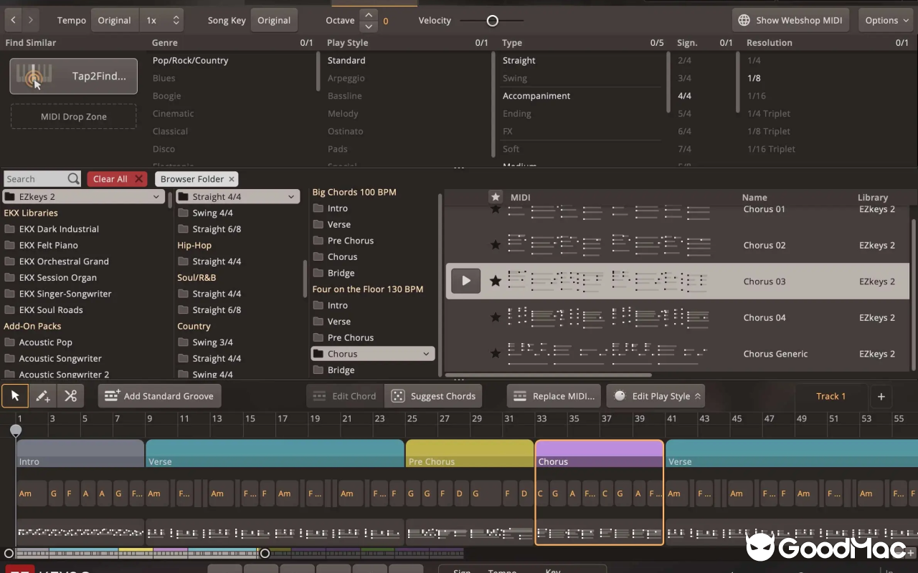This screenshot has width=918, height=573.
Task: Select the arrow pointer tool
Action: pos(15,395)
